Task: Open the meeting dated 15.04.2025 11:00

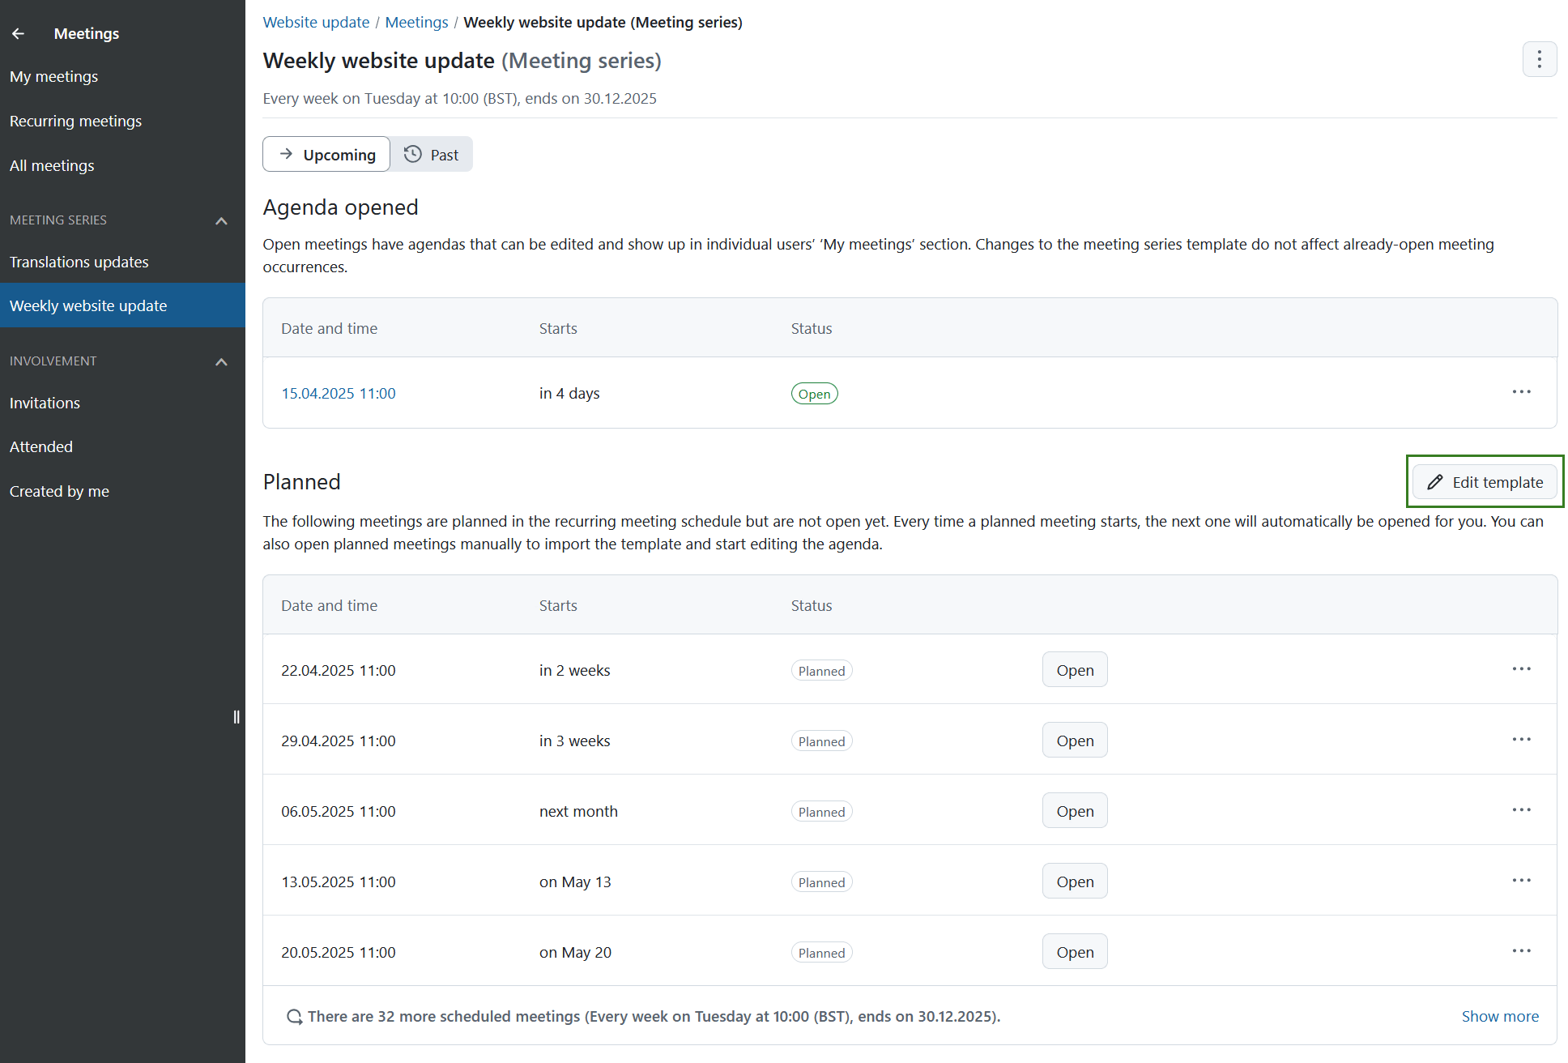Action: 339,393
